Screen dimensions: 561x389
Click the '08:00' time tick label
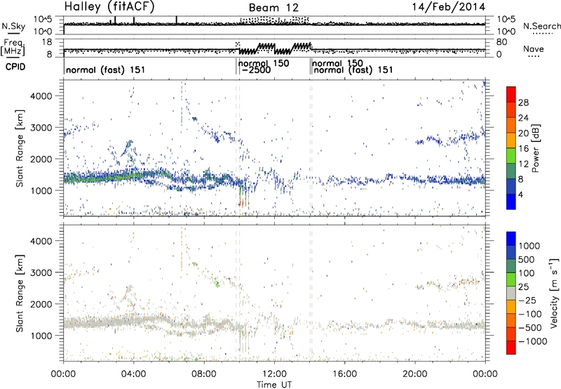204,374
